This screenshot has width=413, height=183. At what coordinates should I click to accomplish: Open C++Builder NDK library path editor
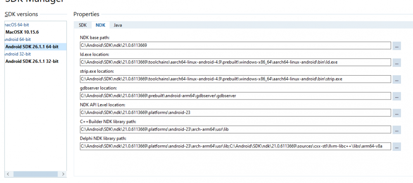[396, 130]
